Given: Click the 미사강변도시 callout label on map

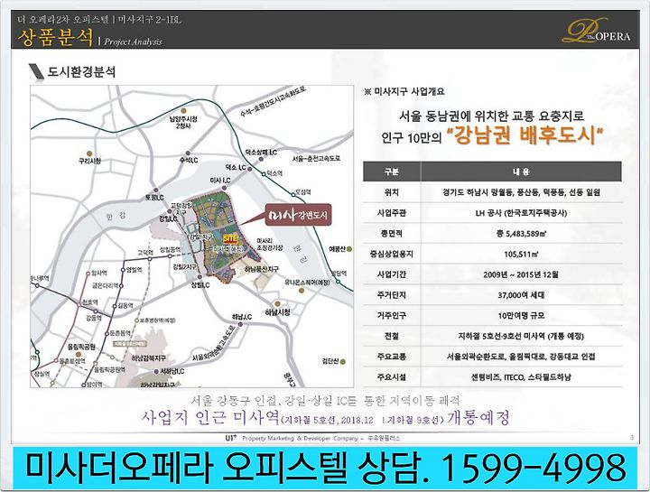Looking at the screenshot, I should [x=299, y=215].
